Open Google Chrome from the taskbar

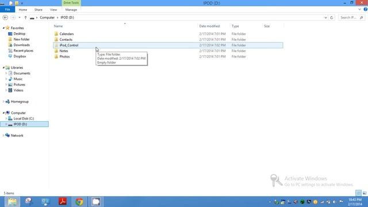tap(79, 202)
